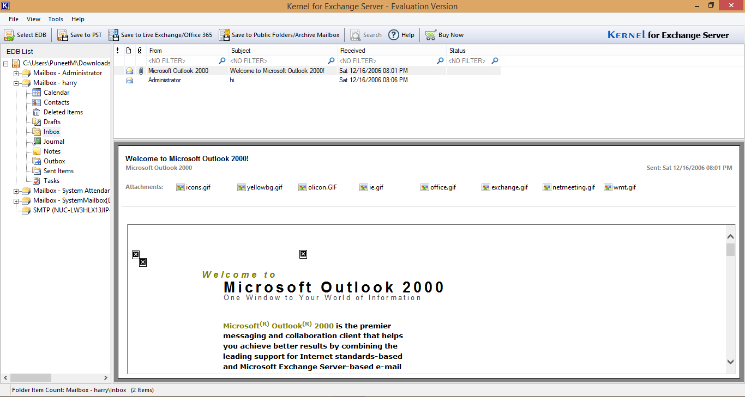Click the ie.gif attachment icon

pyautogui.click(x=364, y=187)
